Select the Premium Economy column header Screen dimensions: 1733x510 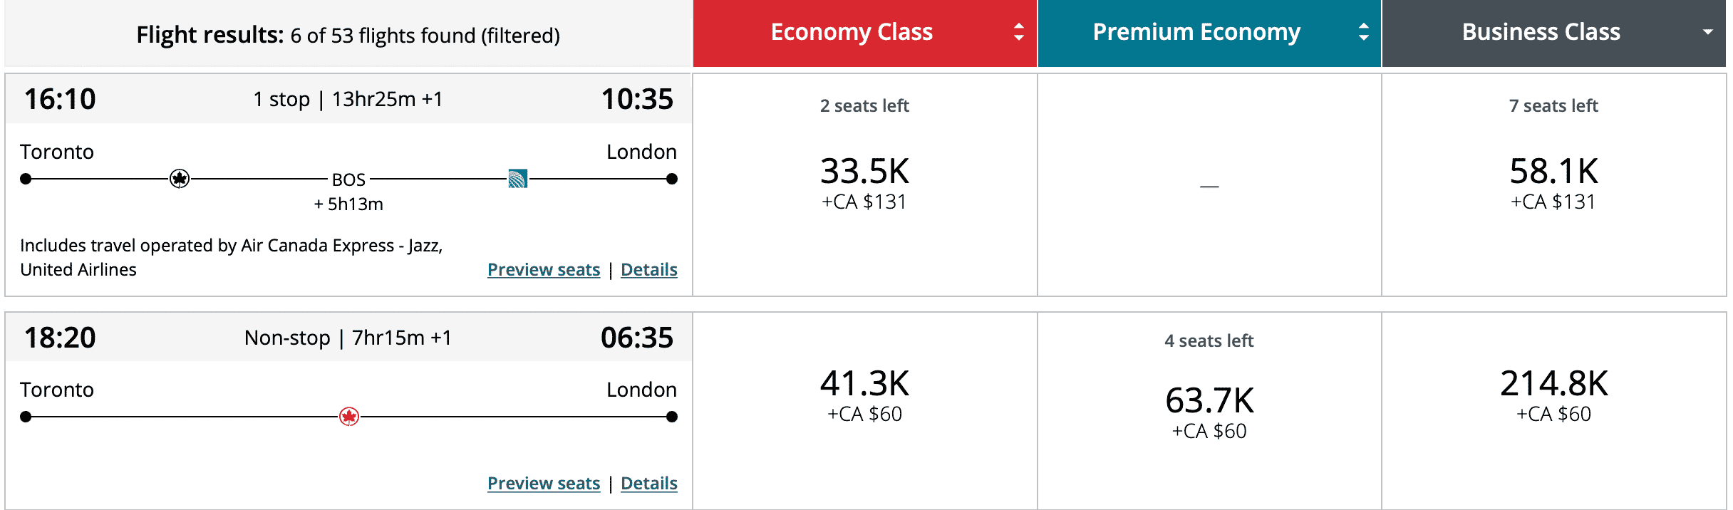pos(1196,32)
